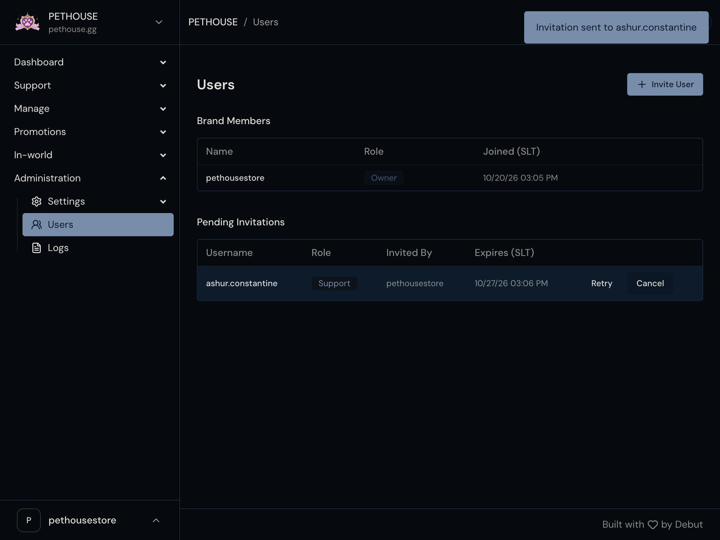Click PETHOUSE in the breadcrumb
Viewport: 720px width, 540px height.
pyautogui.click(x=213, y=22)
